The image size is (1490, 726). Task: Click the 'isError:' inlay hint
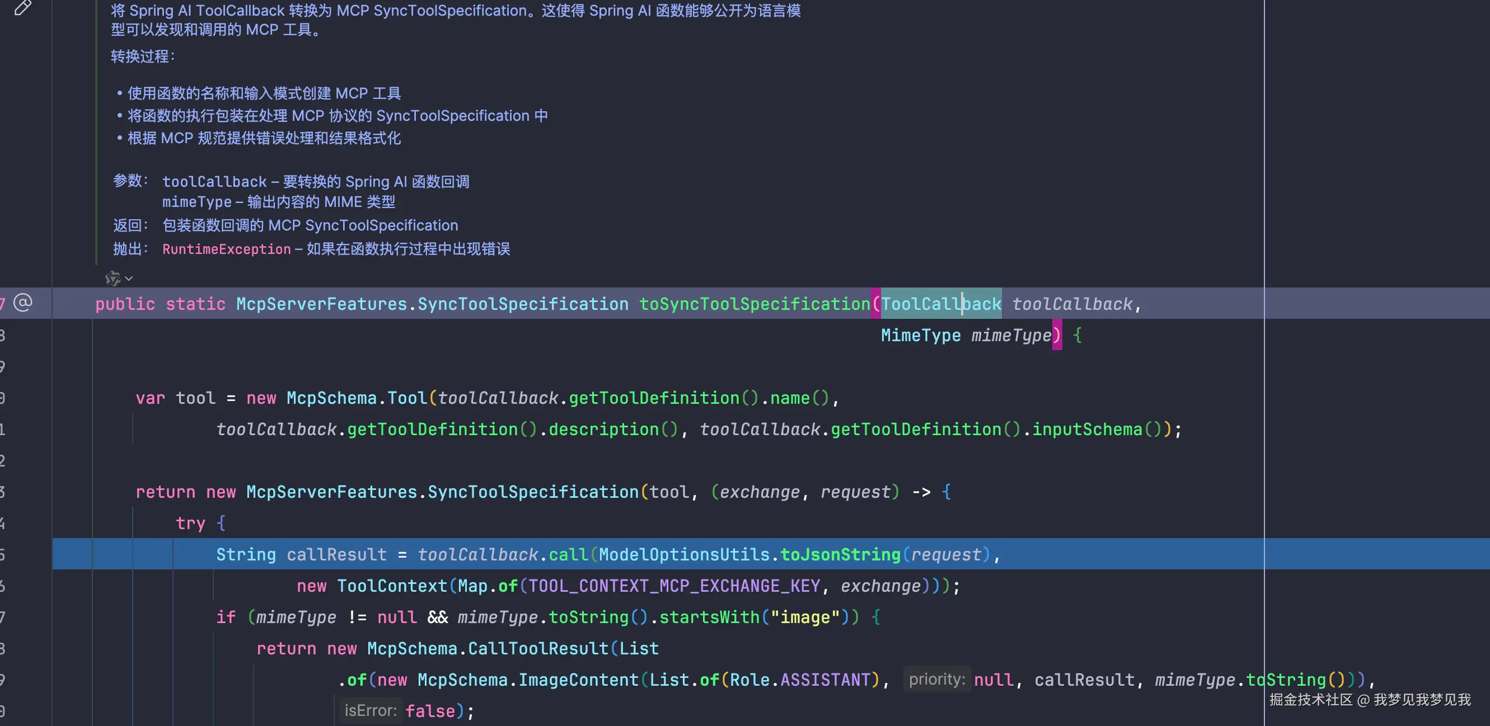pyautogui.click(x=370, y=710)
